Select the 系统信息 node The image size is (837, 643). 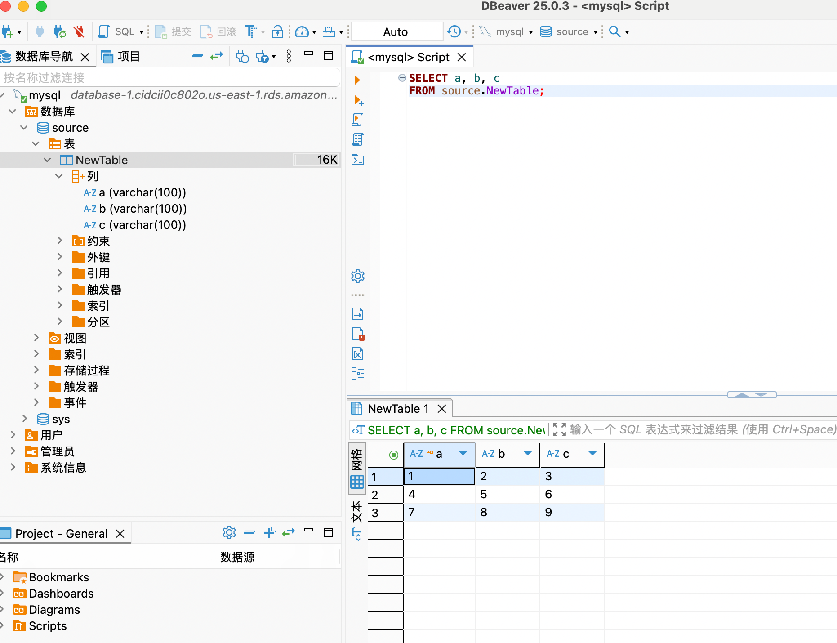(55, 468)
